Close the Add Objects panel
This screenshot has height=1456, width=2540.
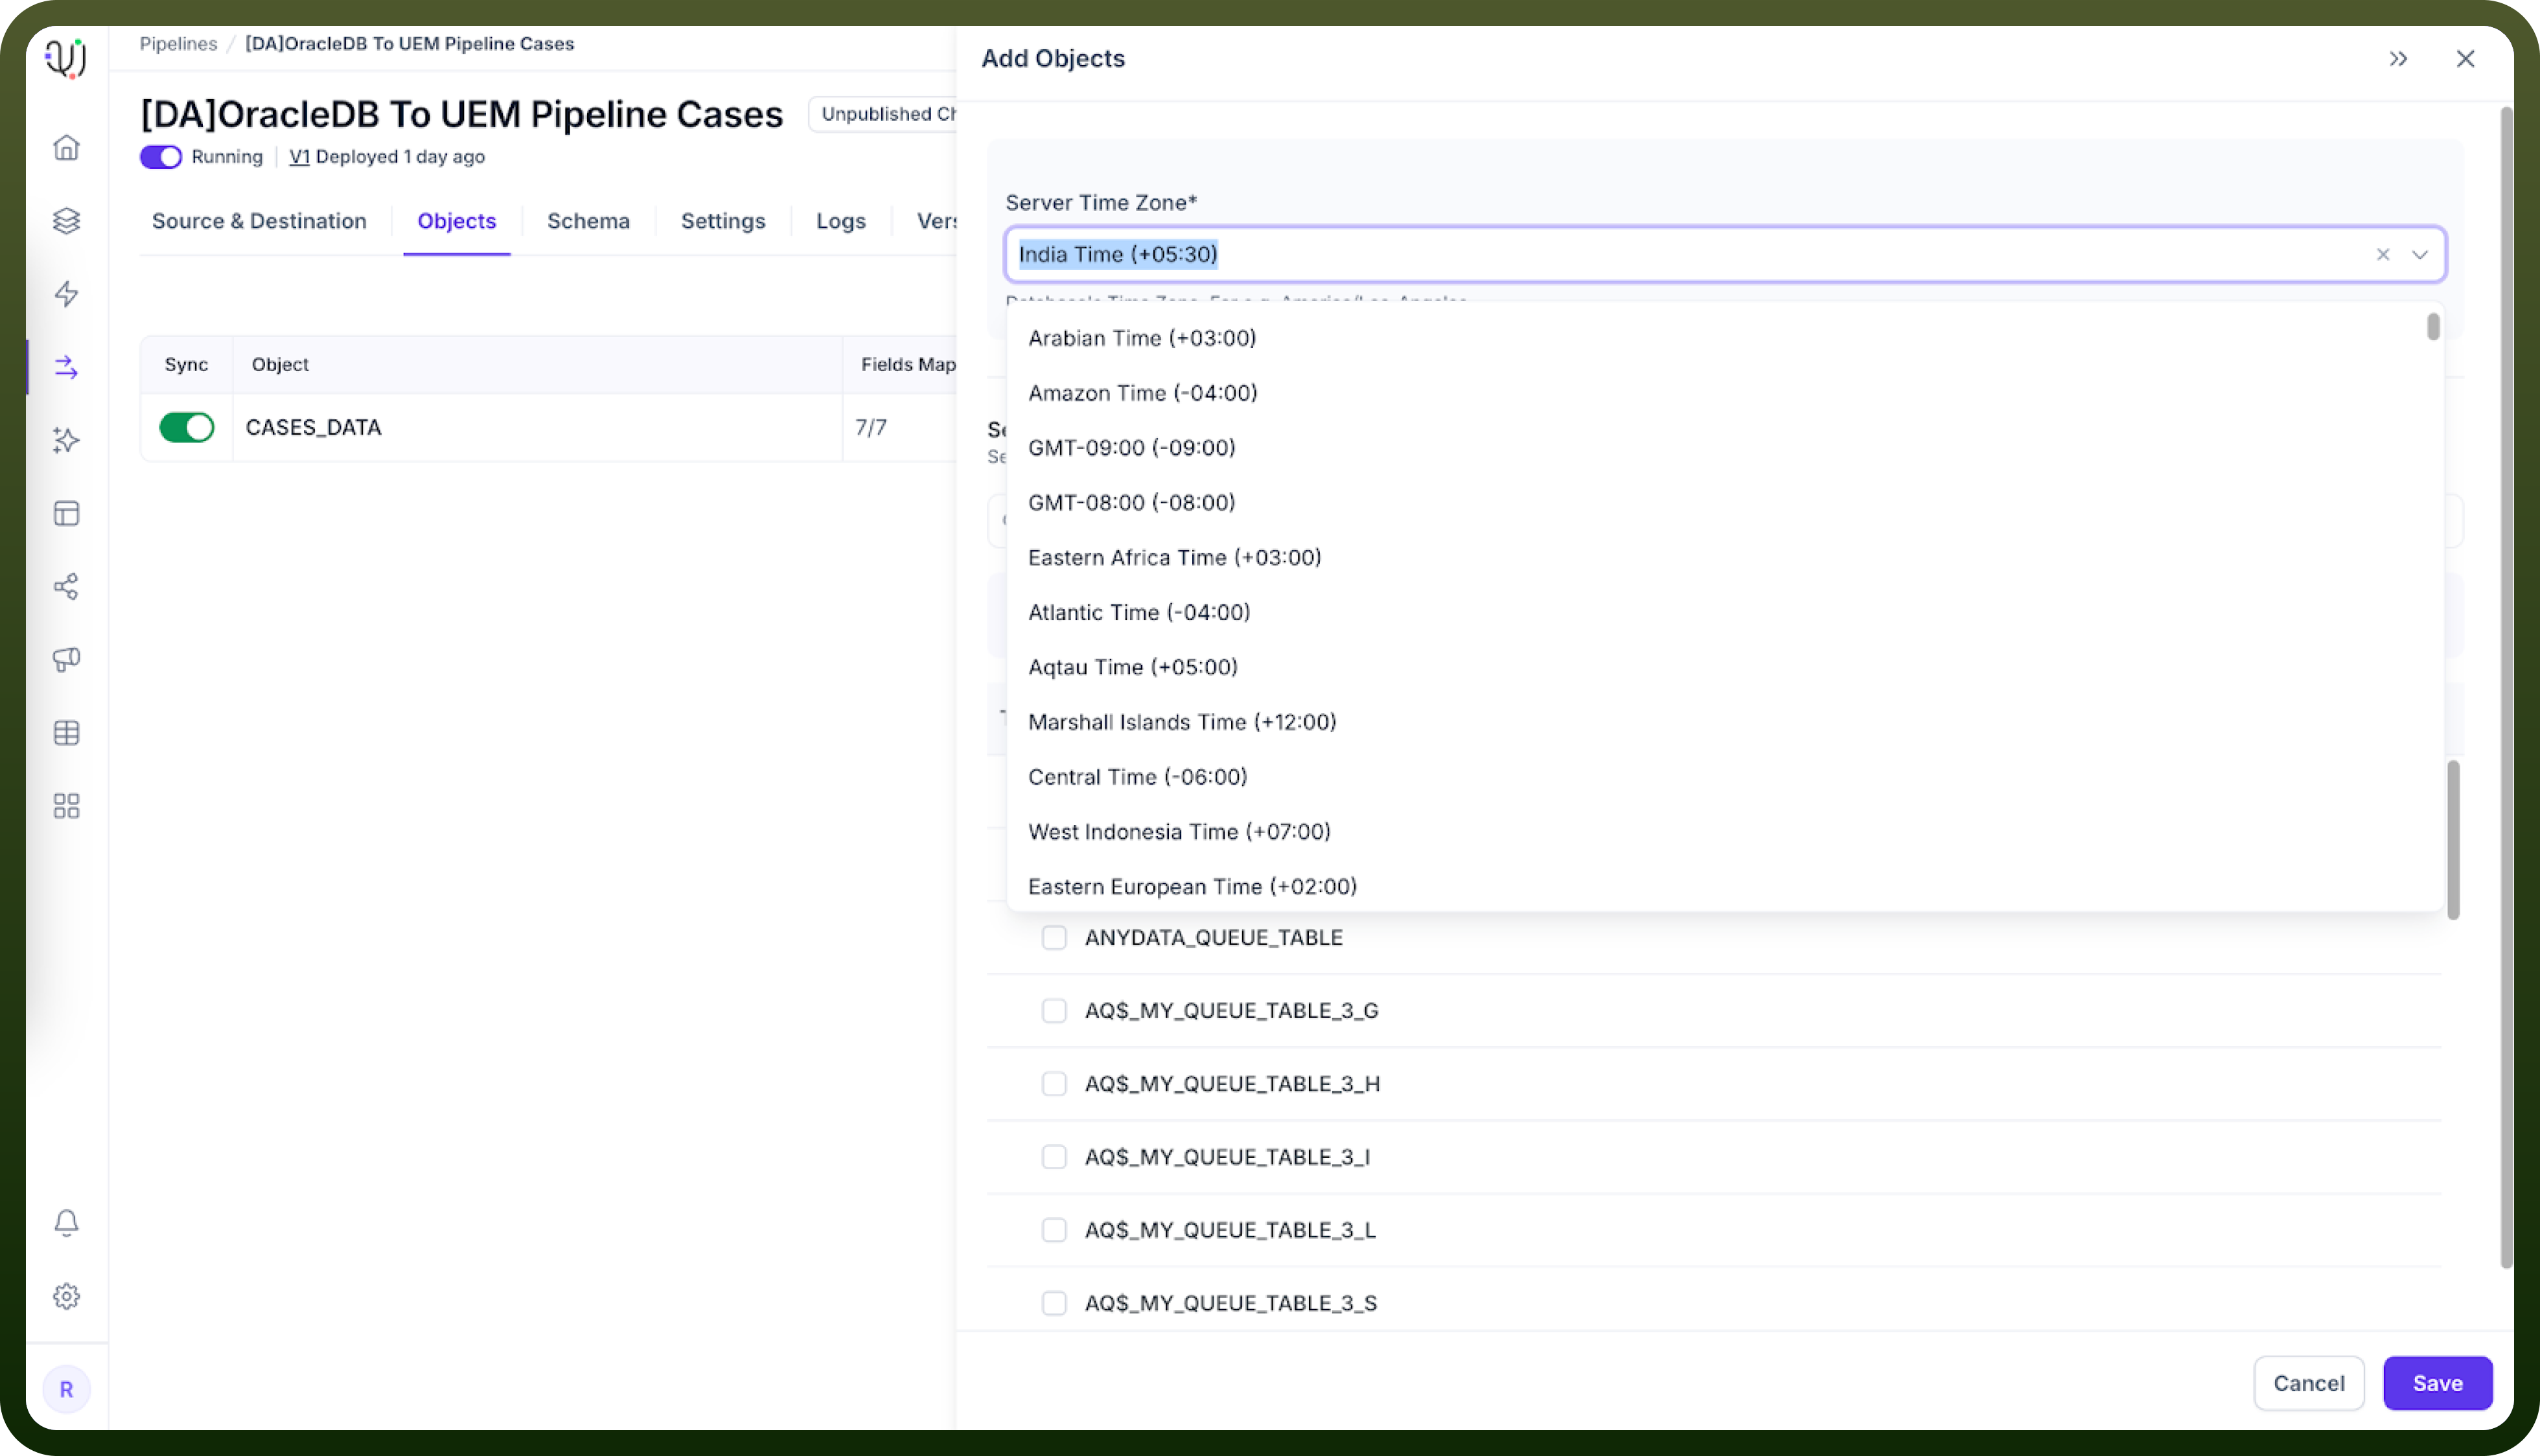coord(2465,59)
